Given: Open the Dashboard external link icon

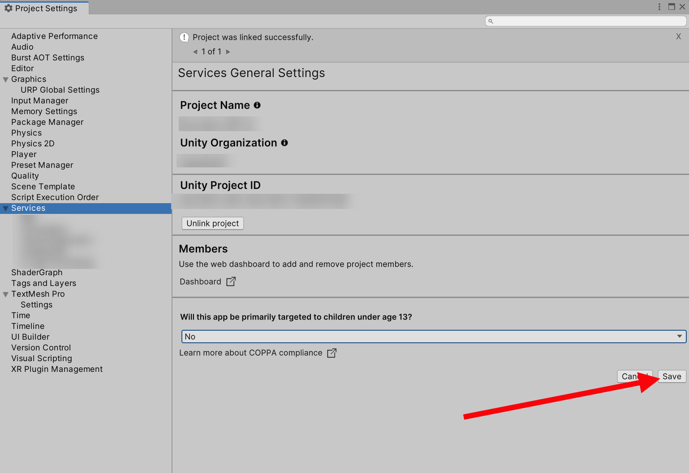Looking at the screenshot, I should (x=231, y=281).
